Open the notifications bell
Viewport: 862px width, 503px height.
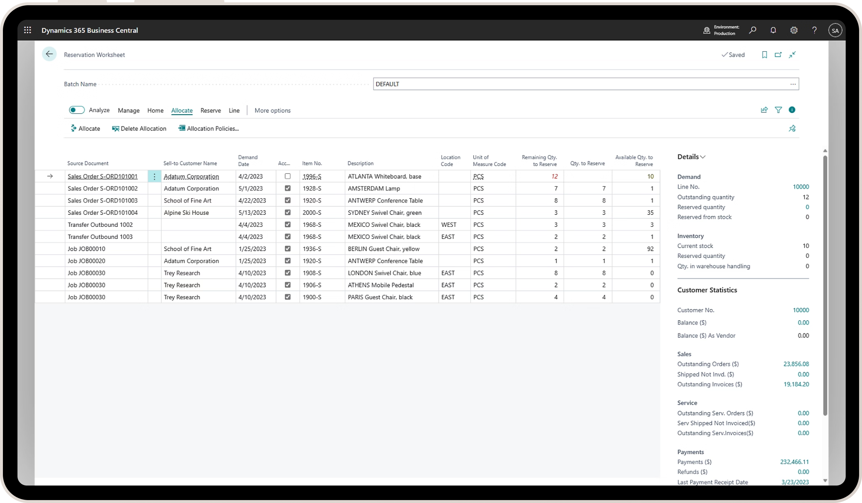[x=773, y=30]
